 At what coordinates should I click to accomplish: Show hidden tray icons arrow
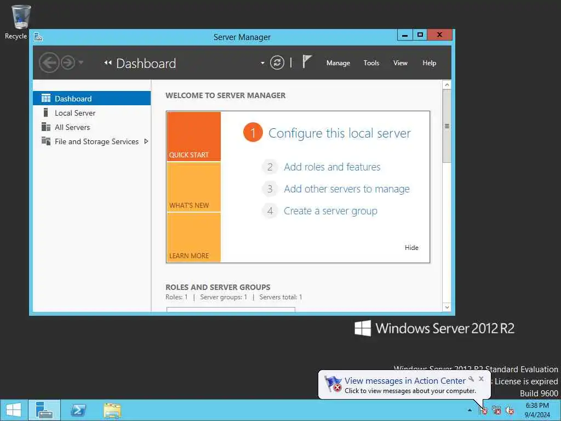click(470, 410)
